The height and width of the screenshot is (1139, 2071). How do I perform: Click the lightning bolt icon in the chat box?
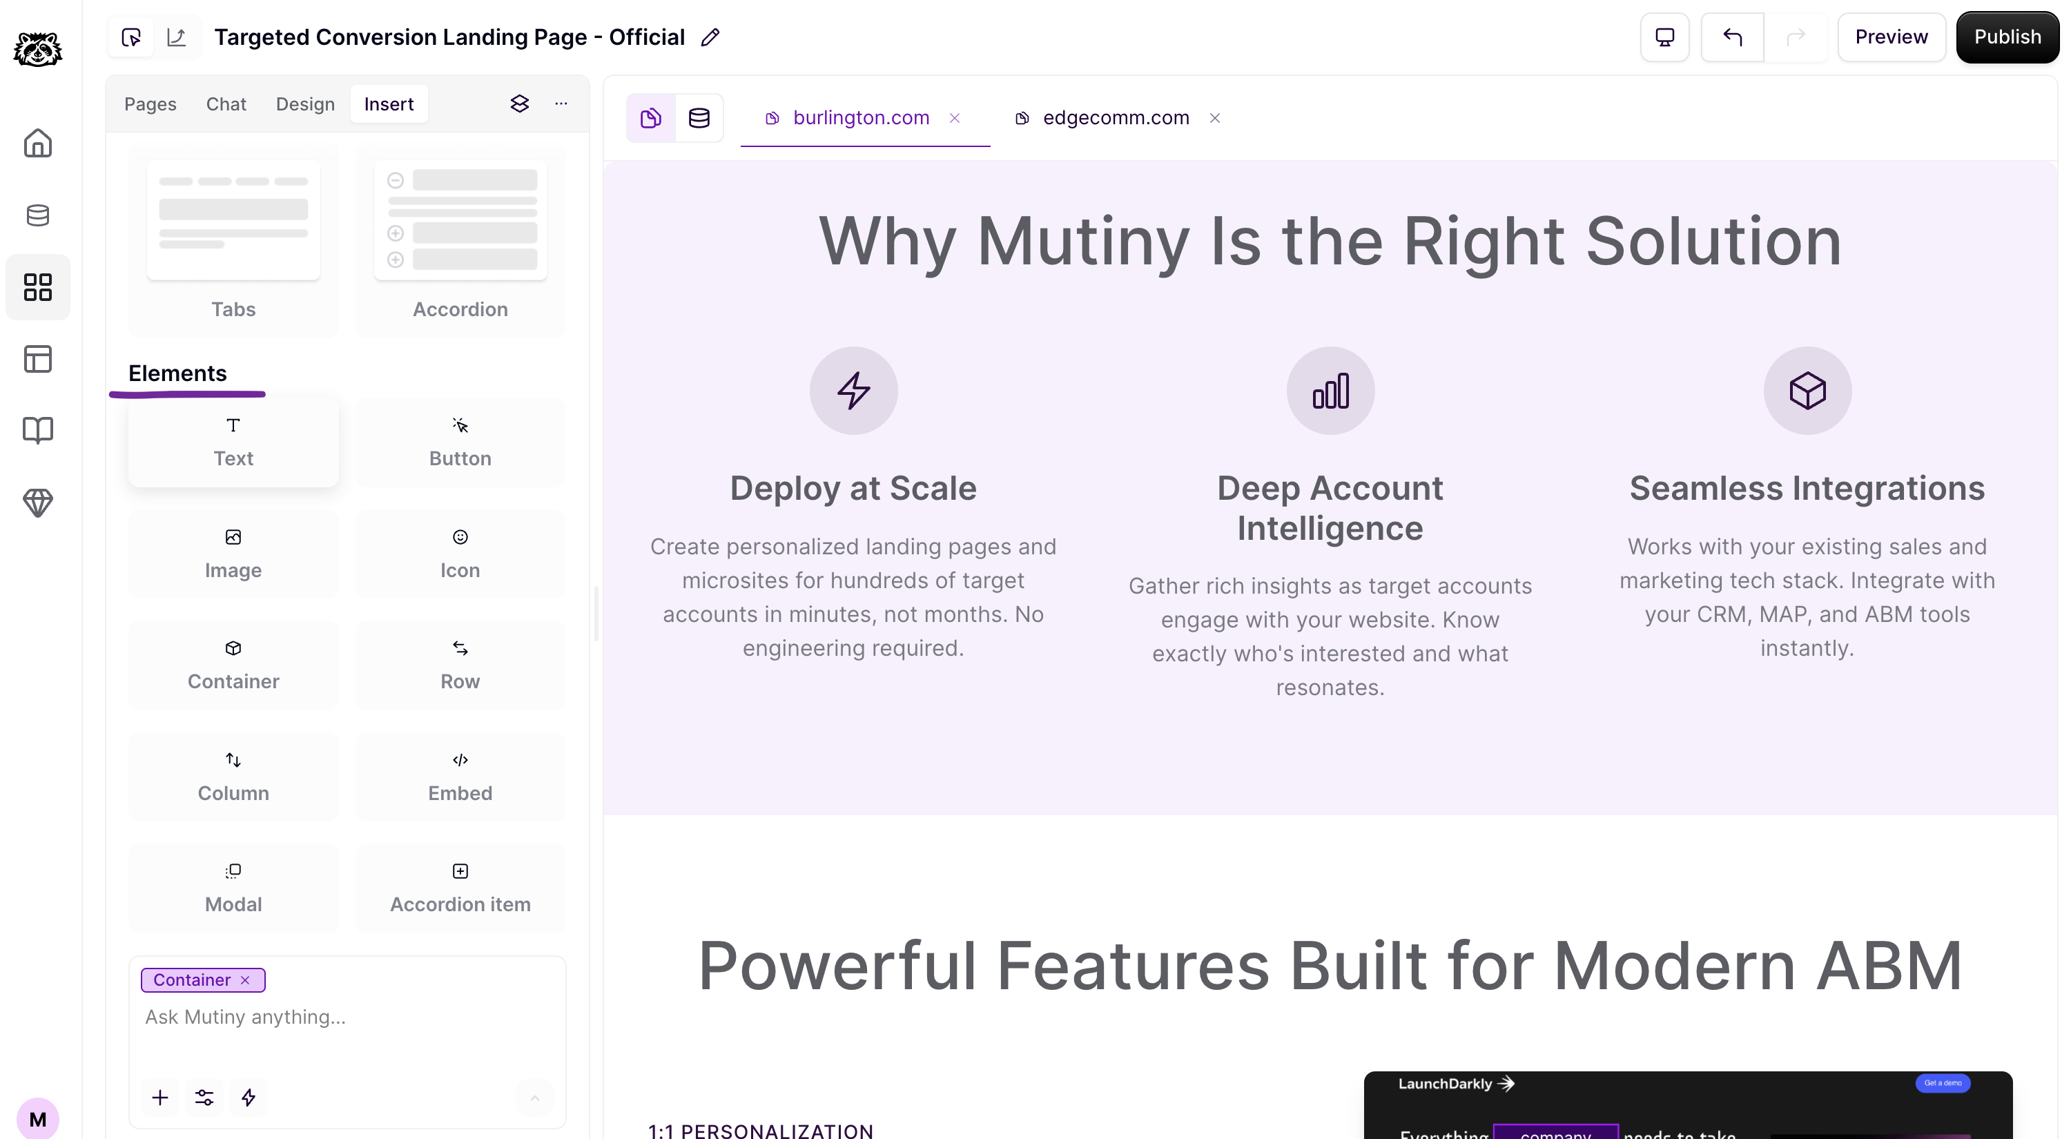[x=249, y=1097]
